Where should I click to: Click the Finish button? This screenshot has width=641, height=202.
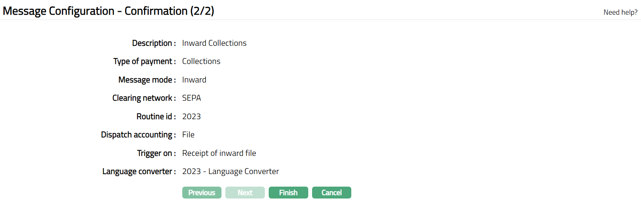[x=288, y=193]
